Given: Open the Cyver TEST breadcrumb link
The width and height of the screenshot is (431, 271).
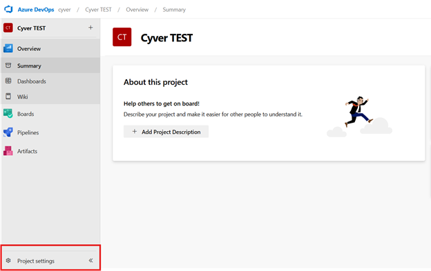Looking at the screenshot, I should pos(98,10).
